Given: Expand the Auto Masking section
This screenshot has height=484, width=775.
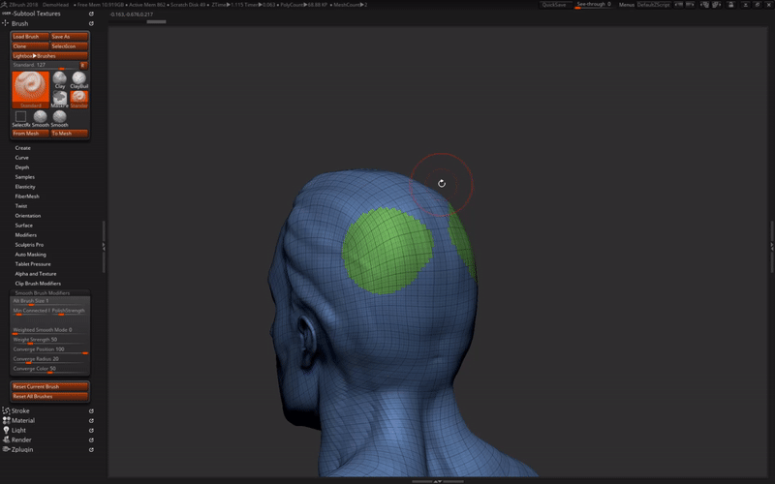Looking at the screenshot, I should pyautogui.click(x=31, y=255).
